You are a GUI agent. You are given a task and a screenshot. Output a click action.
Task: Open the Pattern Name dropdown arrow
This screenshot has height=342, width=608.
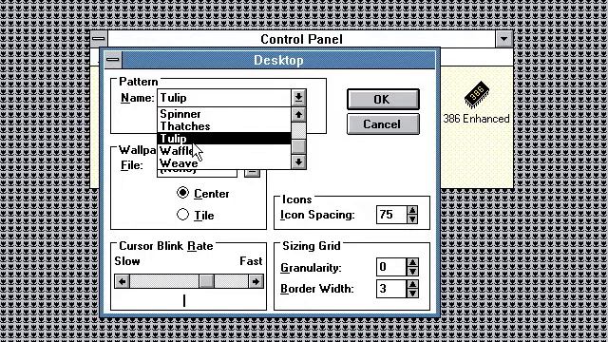[x=298, y=98]
